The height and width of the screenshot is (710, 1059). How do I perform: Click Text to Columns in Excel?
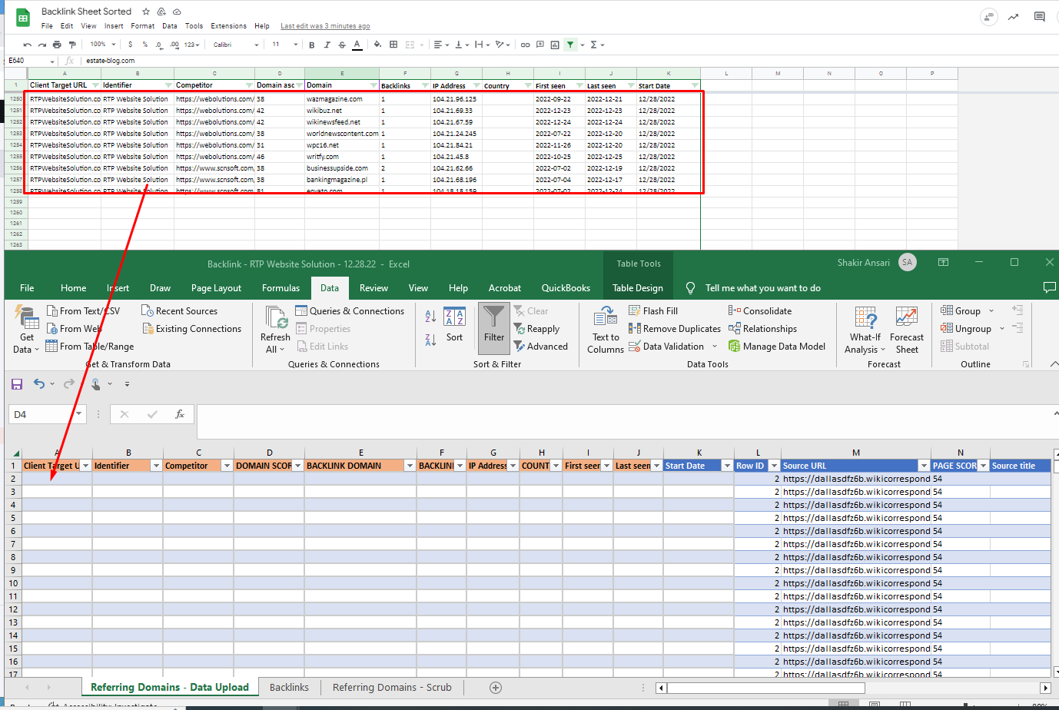click(606, 329)
